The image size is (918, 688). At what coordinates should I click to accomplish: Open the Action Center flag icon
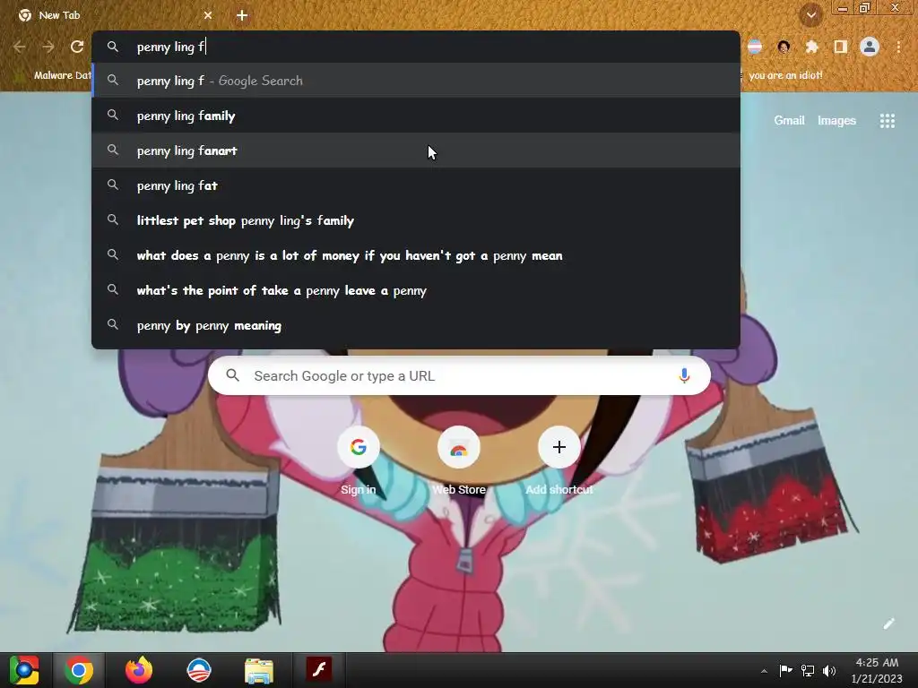pos(785,670)
